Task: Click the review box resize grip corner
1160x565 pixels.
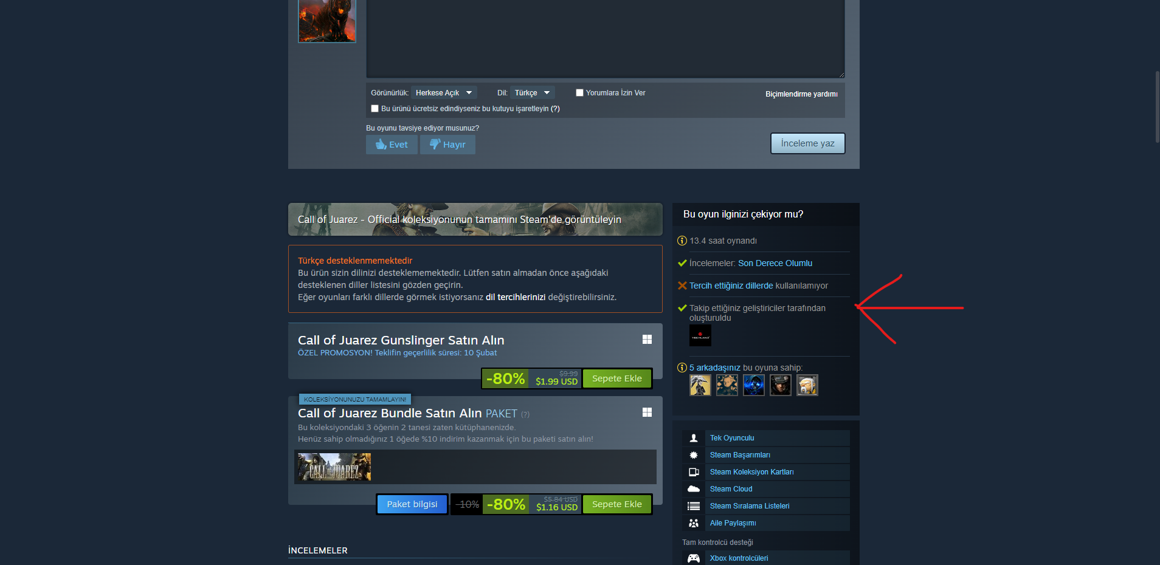Action: (841, 74)
